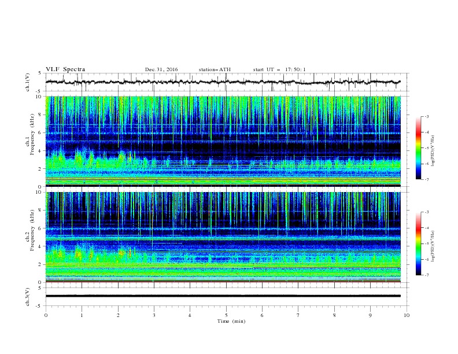
Task: Click the '-7' value on lower colorbar
Action: pyautogui.click(x=426, y=275)
